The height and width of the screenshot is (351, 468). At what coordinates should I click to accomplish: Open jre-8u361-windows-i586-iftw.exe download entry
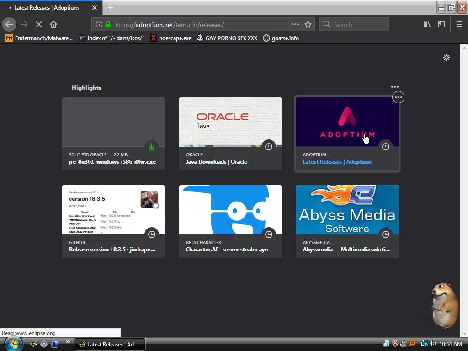pyautogui.click(x=112, y=162)
